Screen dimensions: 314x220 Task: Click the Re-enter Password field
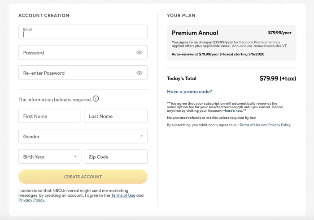[x=83, y=73]
